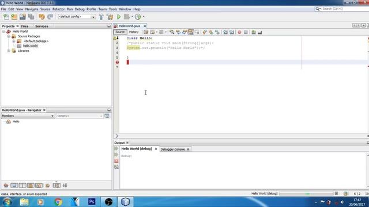Viewport: 369px width, 207px height.
Task: Click the Profile Project clock icon
Action: click(x=138, y=17)
